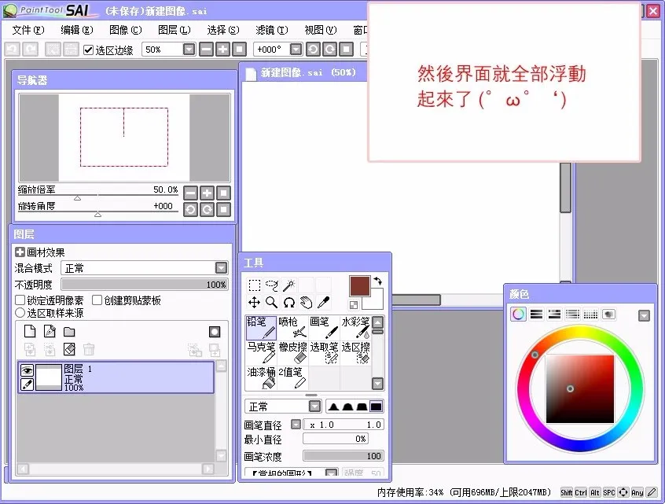Select the 铅笔 (Pencil) brush tool

[x=261, y=327]
